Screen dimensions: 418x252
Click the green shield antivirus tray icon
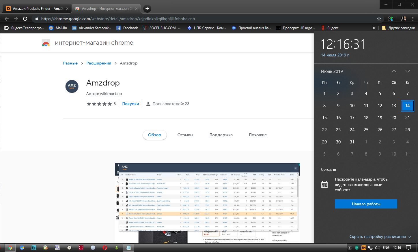(x=357, y=248)
